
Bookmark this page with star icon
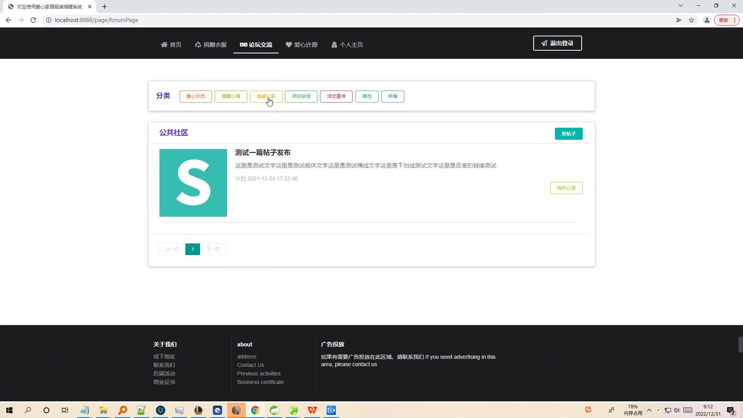pos(692,20)
